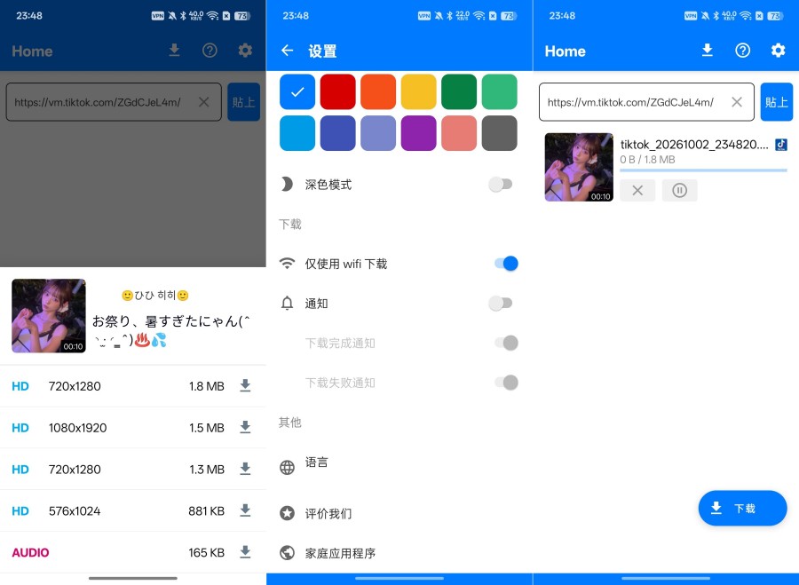This screenshot has height=585, width=799.
Task: Open downloads icon in right Home header
Action: 707,51
